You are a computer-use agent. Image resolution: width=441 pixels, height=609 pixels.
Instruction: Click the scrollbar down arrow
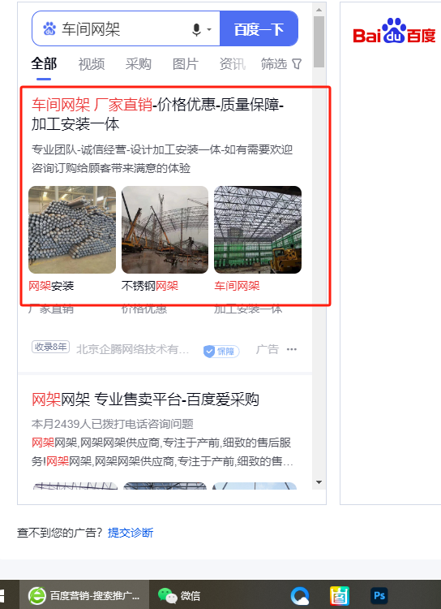click(319, 482)
